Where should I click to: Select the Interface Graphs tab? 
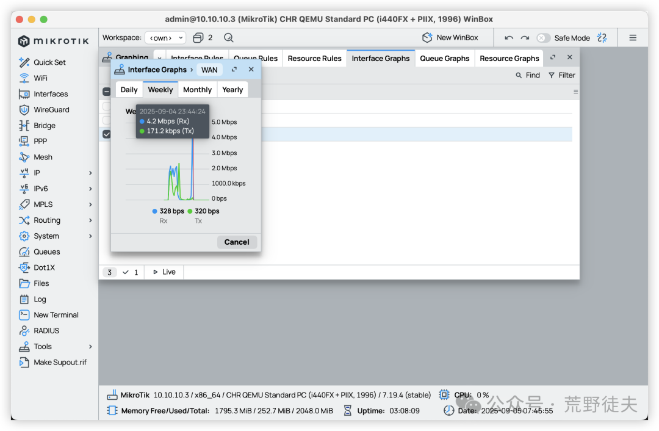pos(381,59)
